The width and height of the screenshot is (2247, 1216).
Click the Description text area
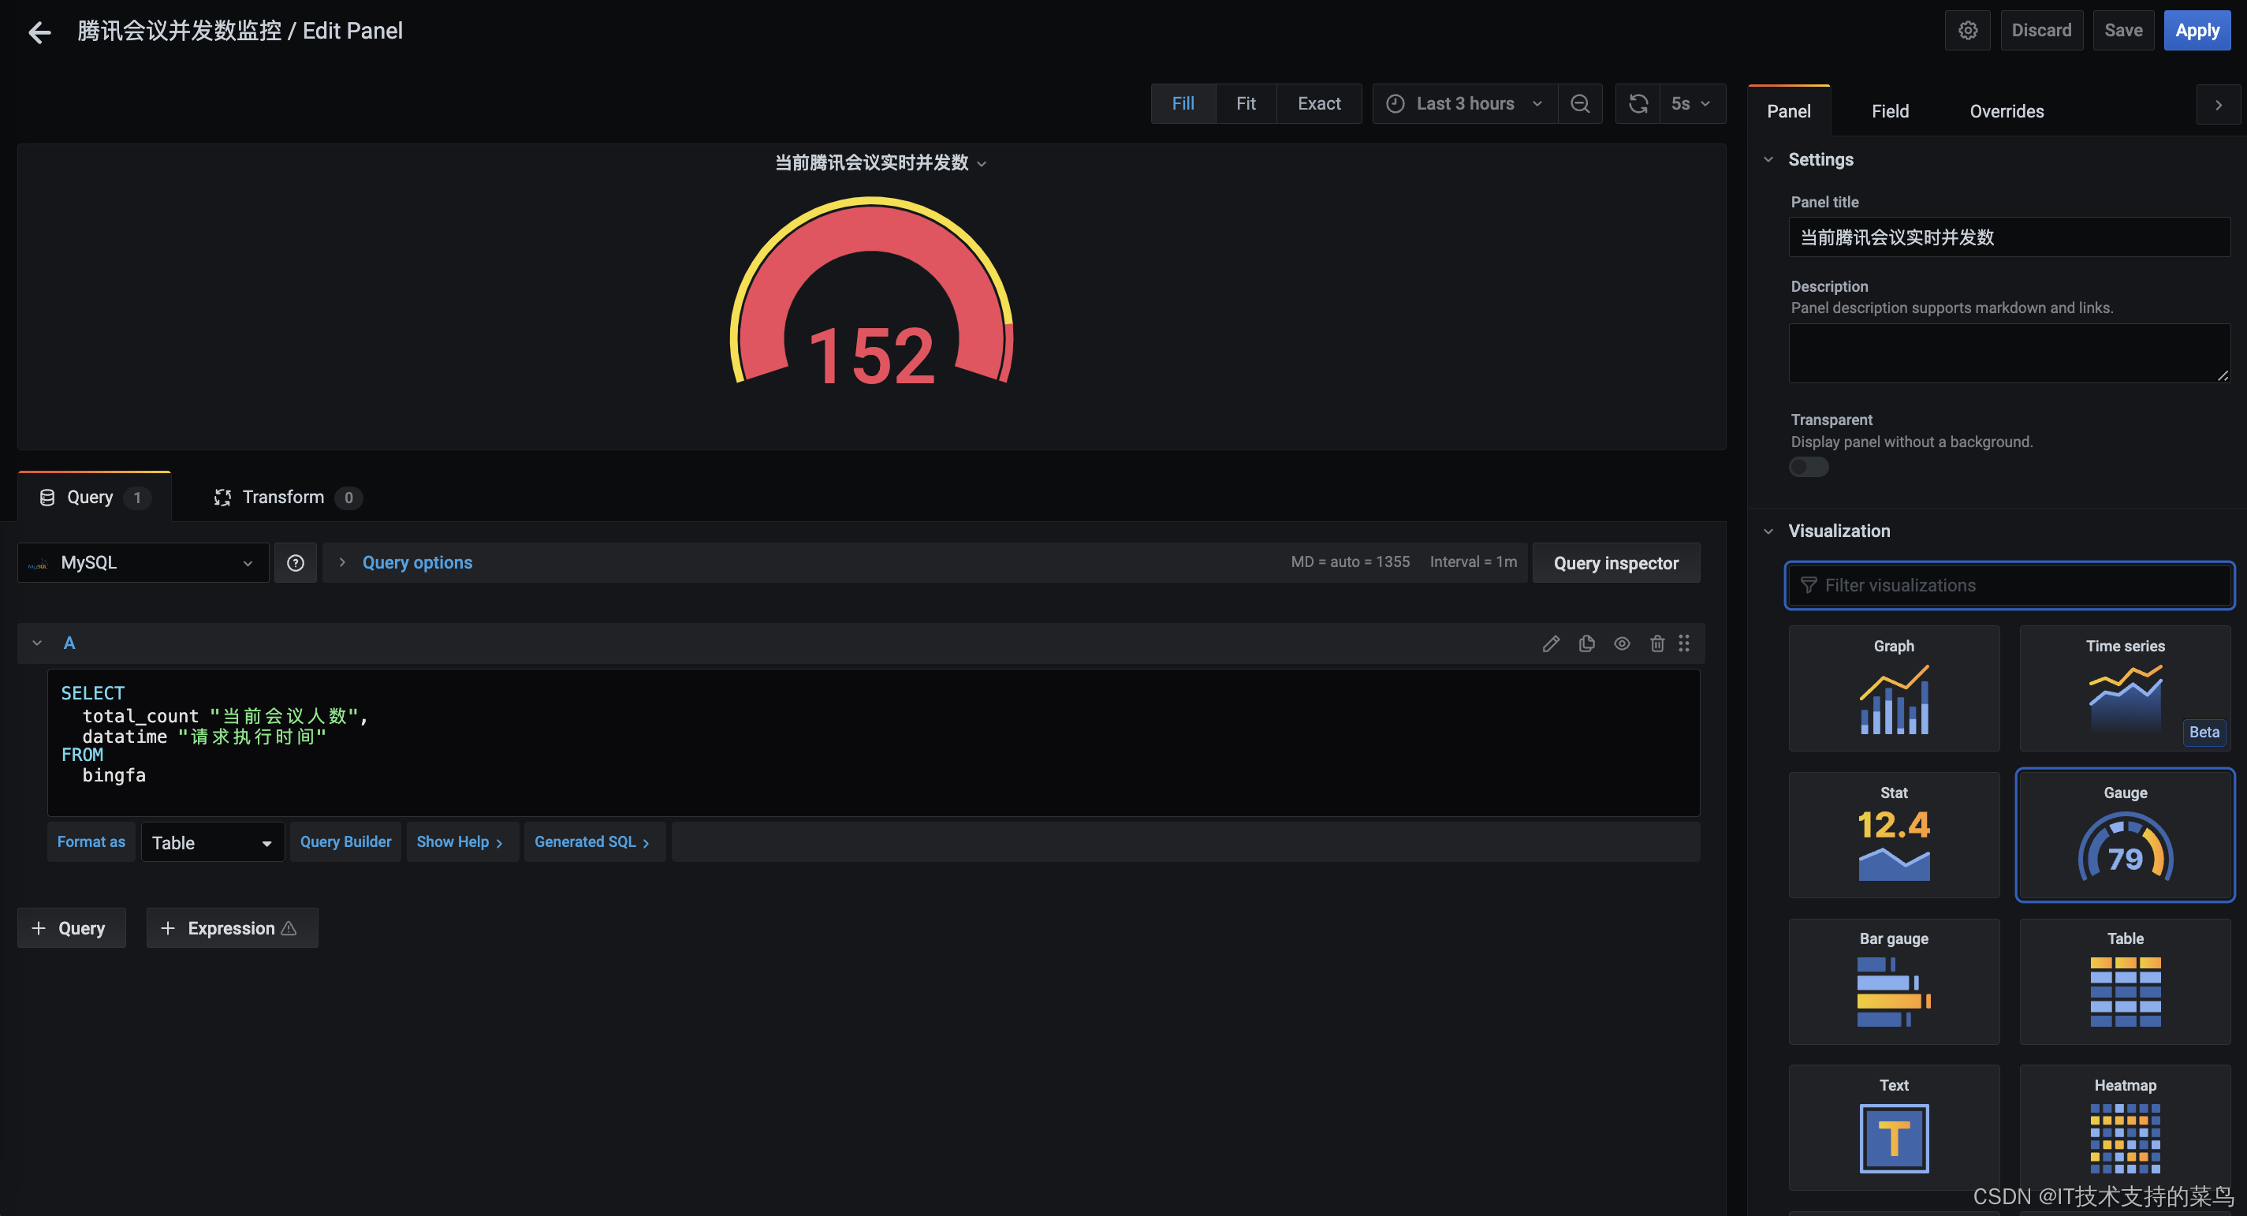click(2009, 353)
